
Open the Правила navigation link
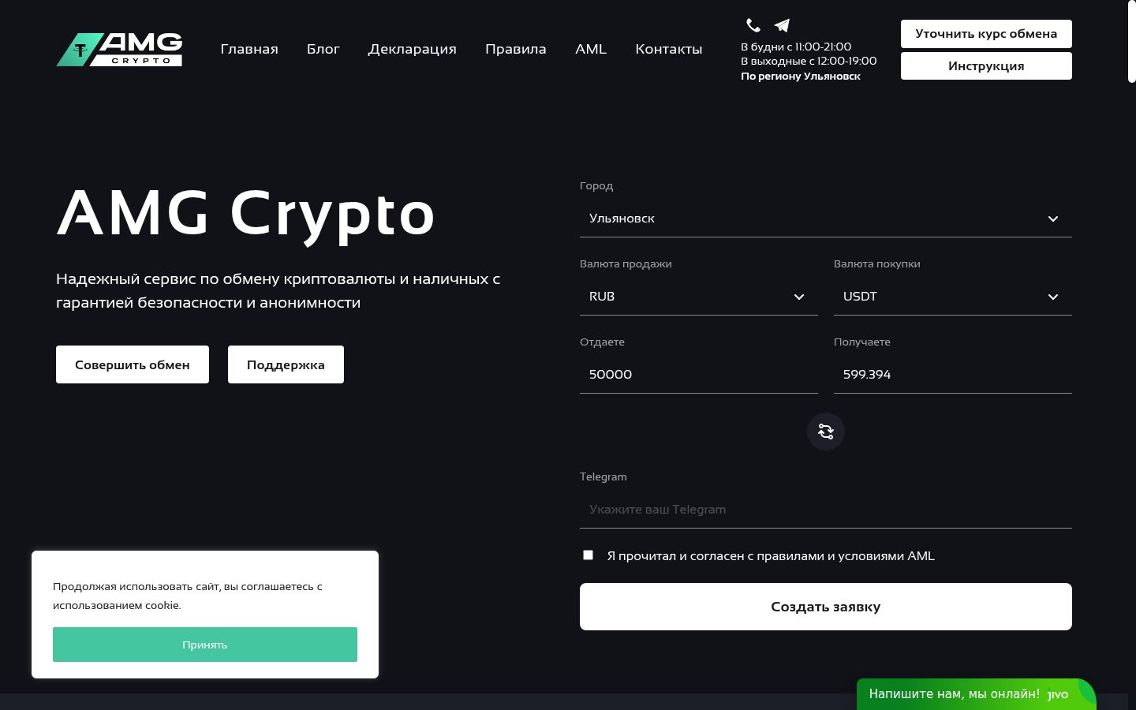(x=516, y=49)
